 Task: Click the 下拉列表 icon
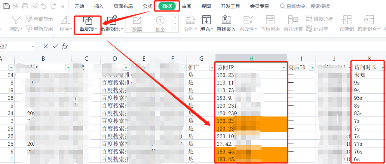pos(270,20)
